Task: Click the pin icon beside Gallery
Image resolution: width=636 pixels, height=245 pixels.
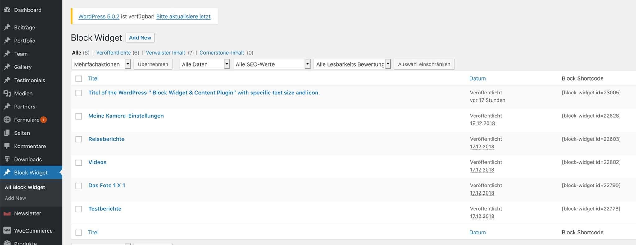Action: (7, 67)
